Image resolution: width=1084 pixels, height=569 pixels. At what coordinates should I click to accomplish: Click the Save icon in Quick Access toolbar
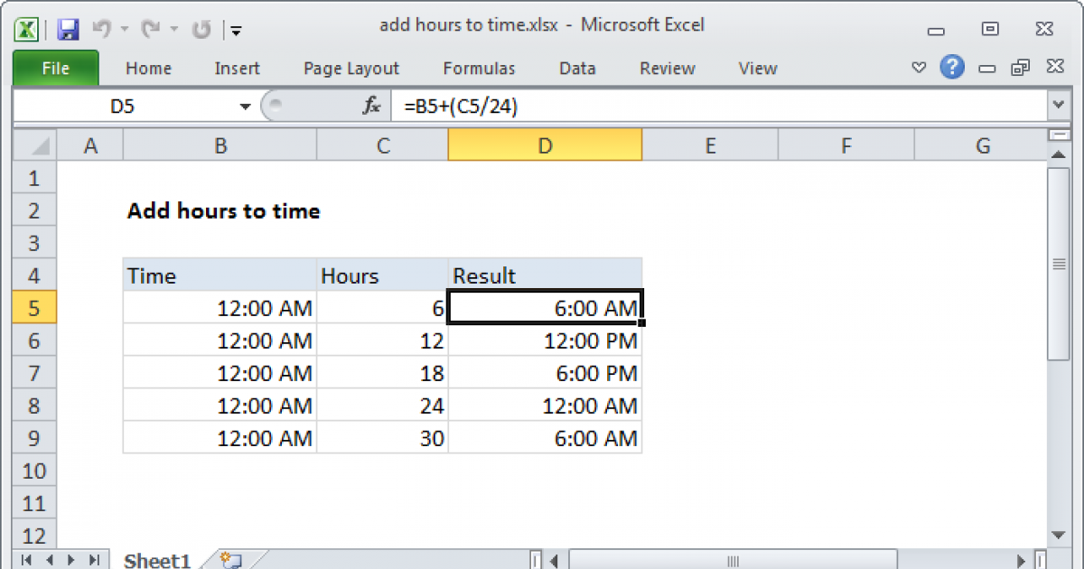point(69,29)
